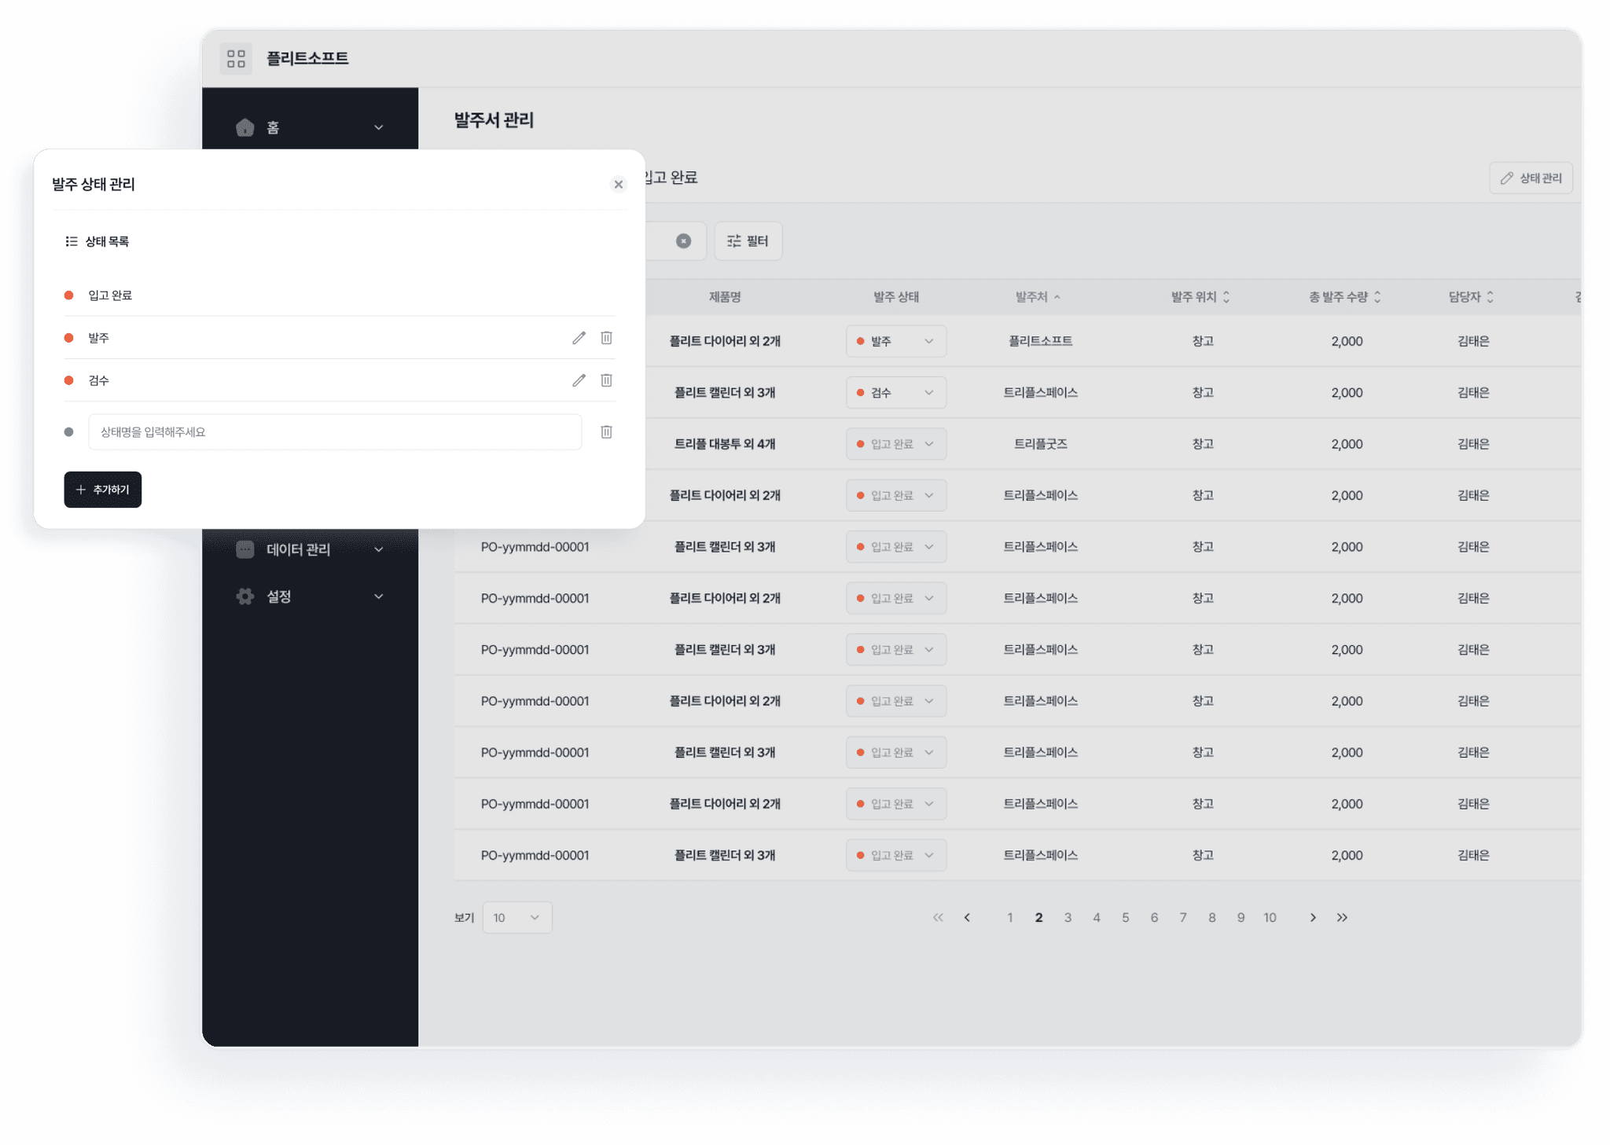Screen dimensions: 1610x1145
Task: Go to page 5 in pagination
Action: (1125, 918)
